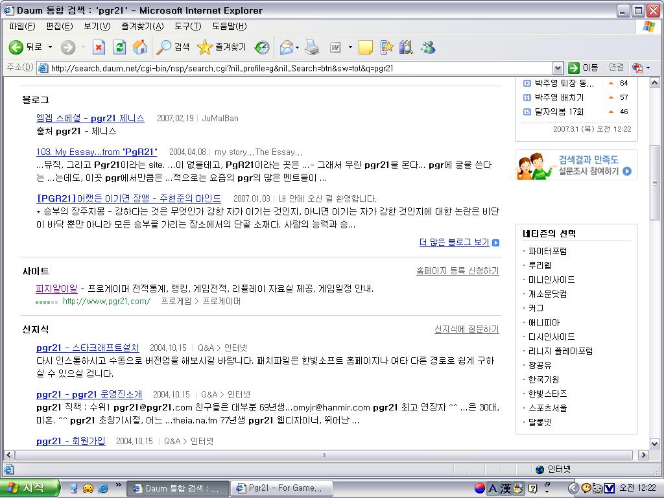The image size is (664, 498).
Task: Expand the Mail button dropdown arrow
Action: [x=297, y=47]
